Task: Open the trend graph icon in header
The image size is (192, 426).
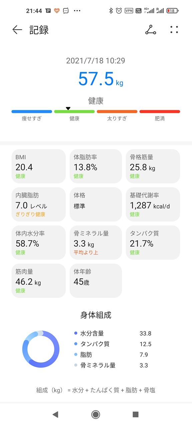Action: (x=151, y=30)
